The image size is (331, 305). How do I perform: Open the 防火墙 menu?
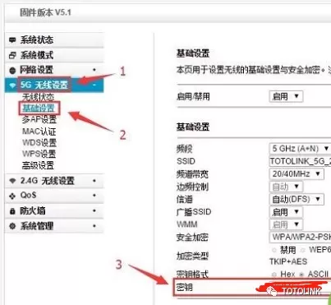coord(54,211)
